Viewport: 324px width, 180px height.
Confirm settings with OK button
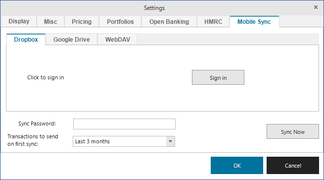237,165
